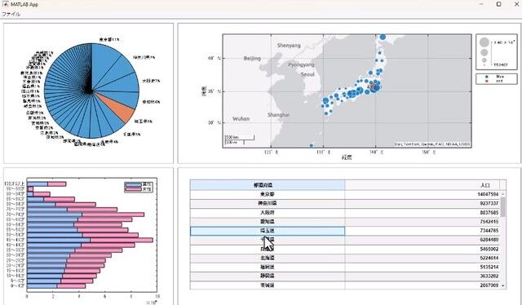Click the population cell 8837685
This screenshot has width=522, height=305.
tap(422, 212)
